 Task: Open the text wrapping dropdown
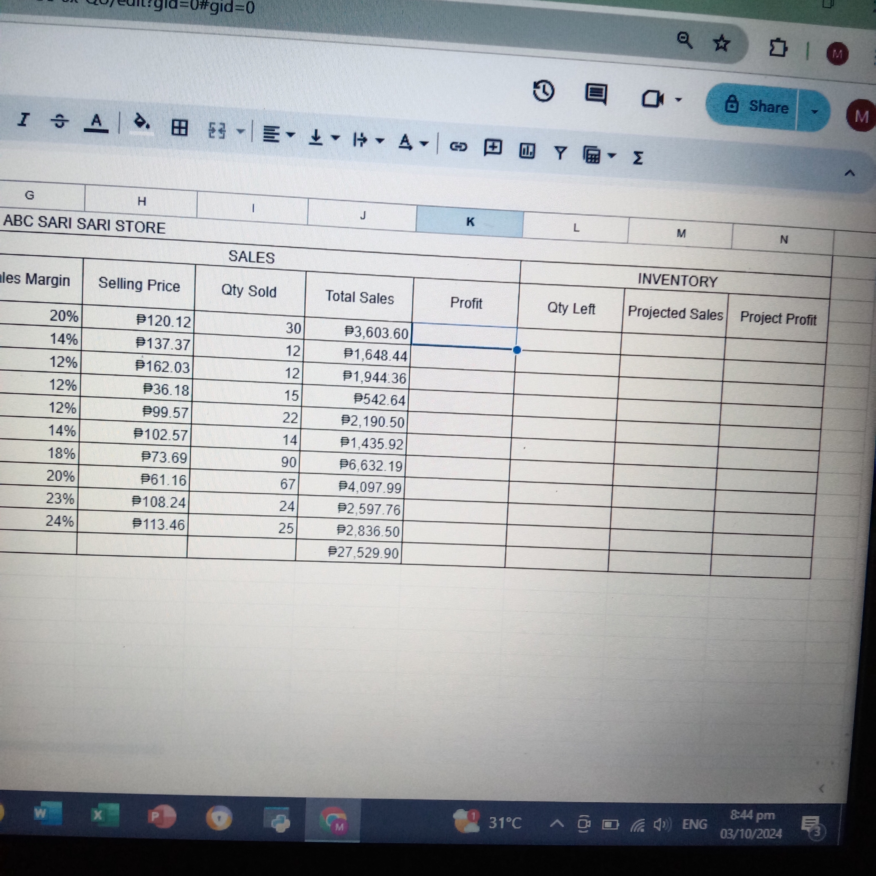(x=368, y=140)
